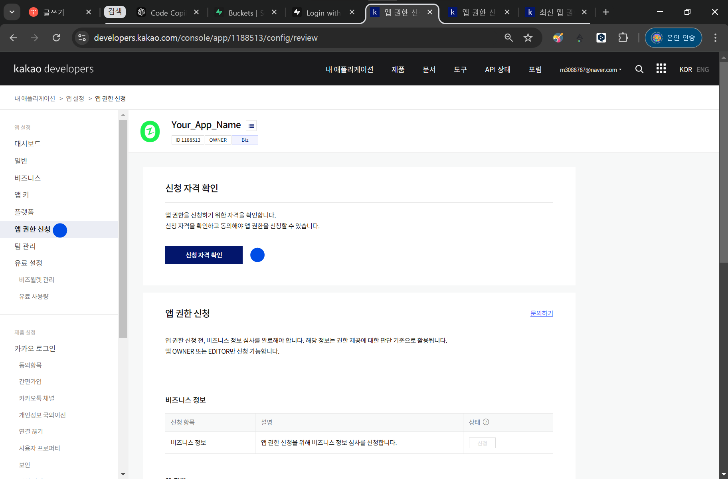Bookmark this page with the star icon
Image resolution: width=728 pixels, height=479 pixels.
pos(528,38)
